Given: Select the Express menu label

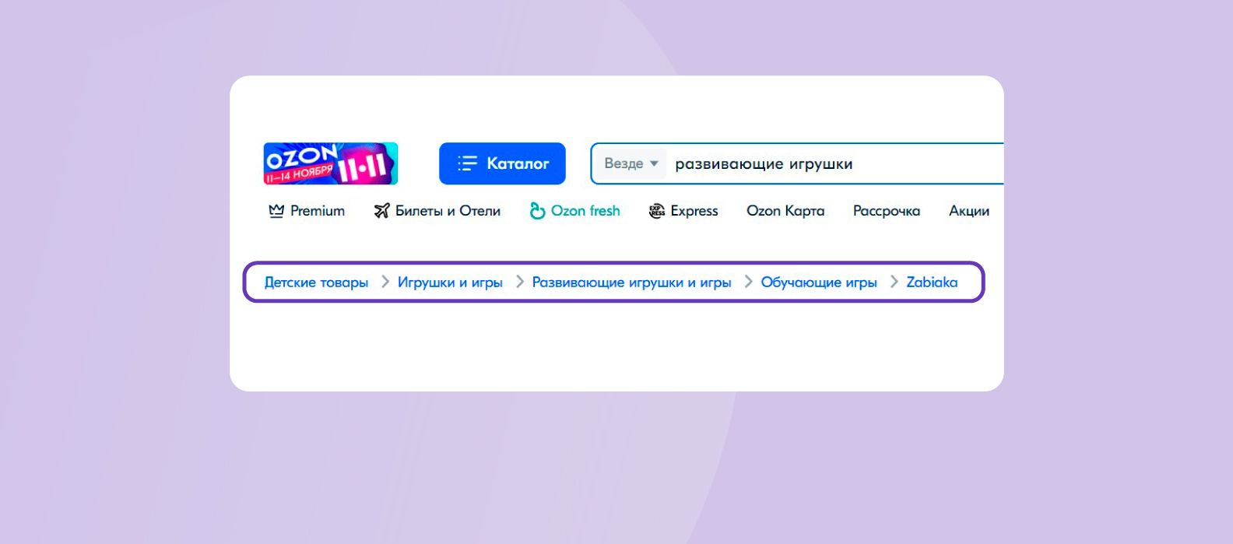Looking at the screenshot, I should 694,211.
